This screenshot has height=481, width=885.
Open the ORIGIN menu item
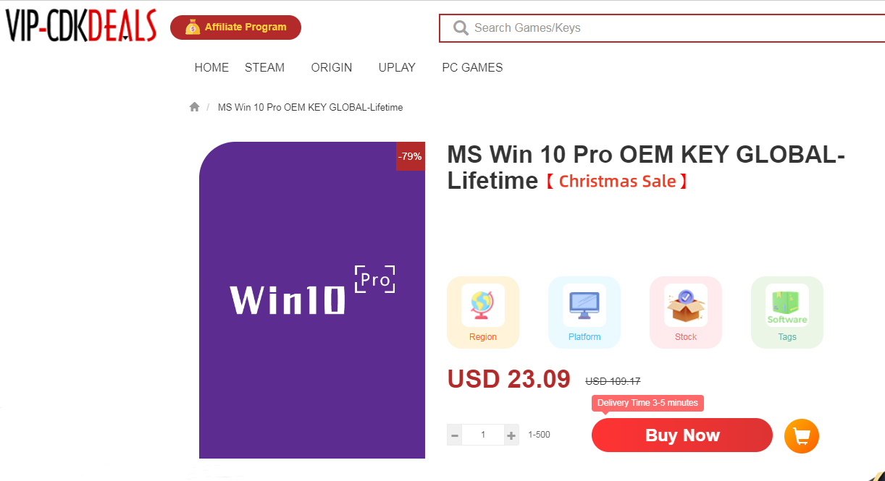332,67
